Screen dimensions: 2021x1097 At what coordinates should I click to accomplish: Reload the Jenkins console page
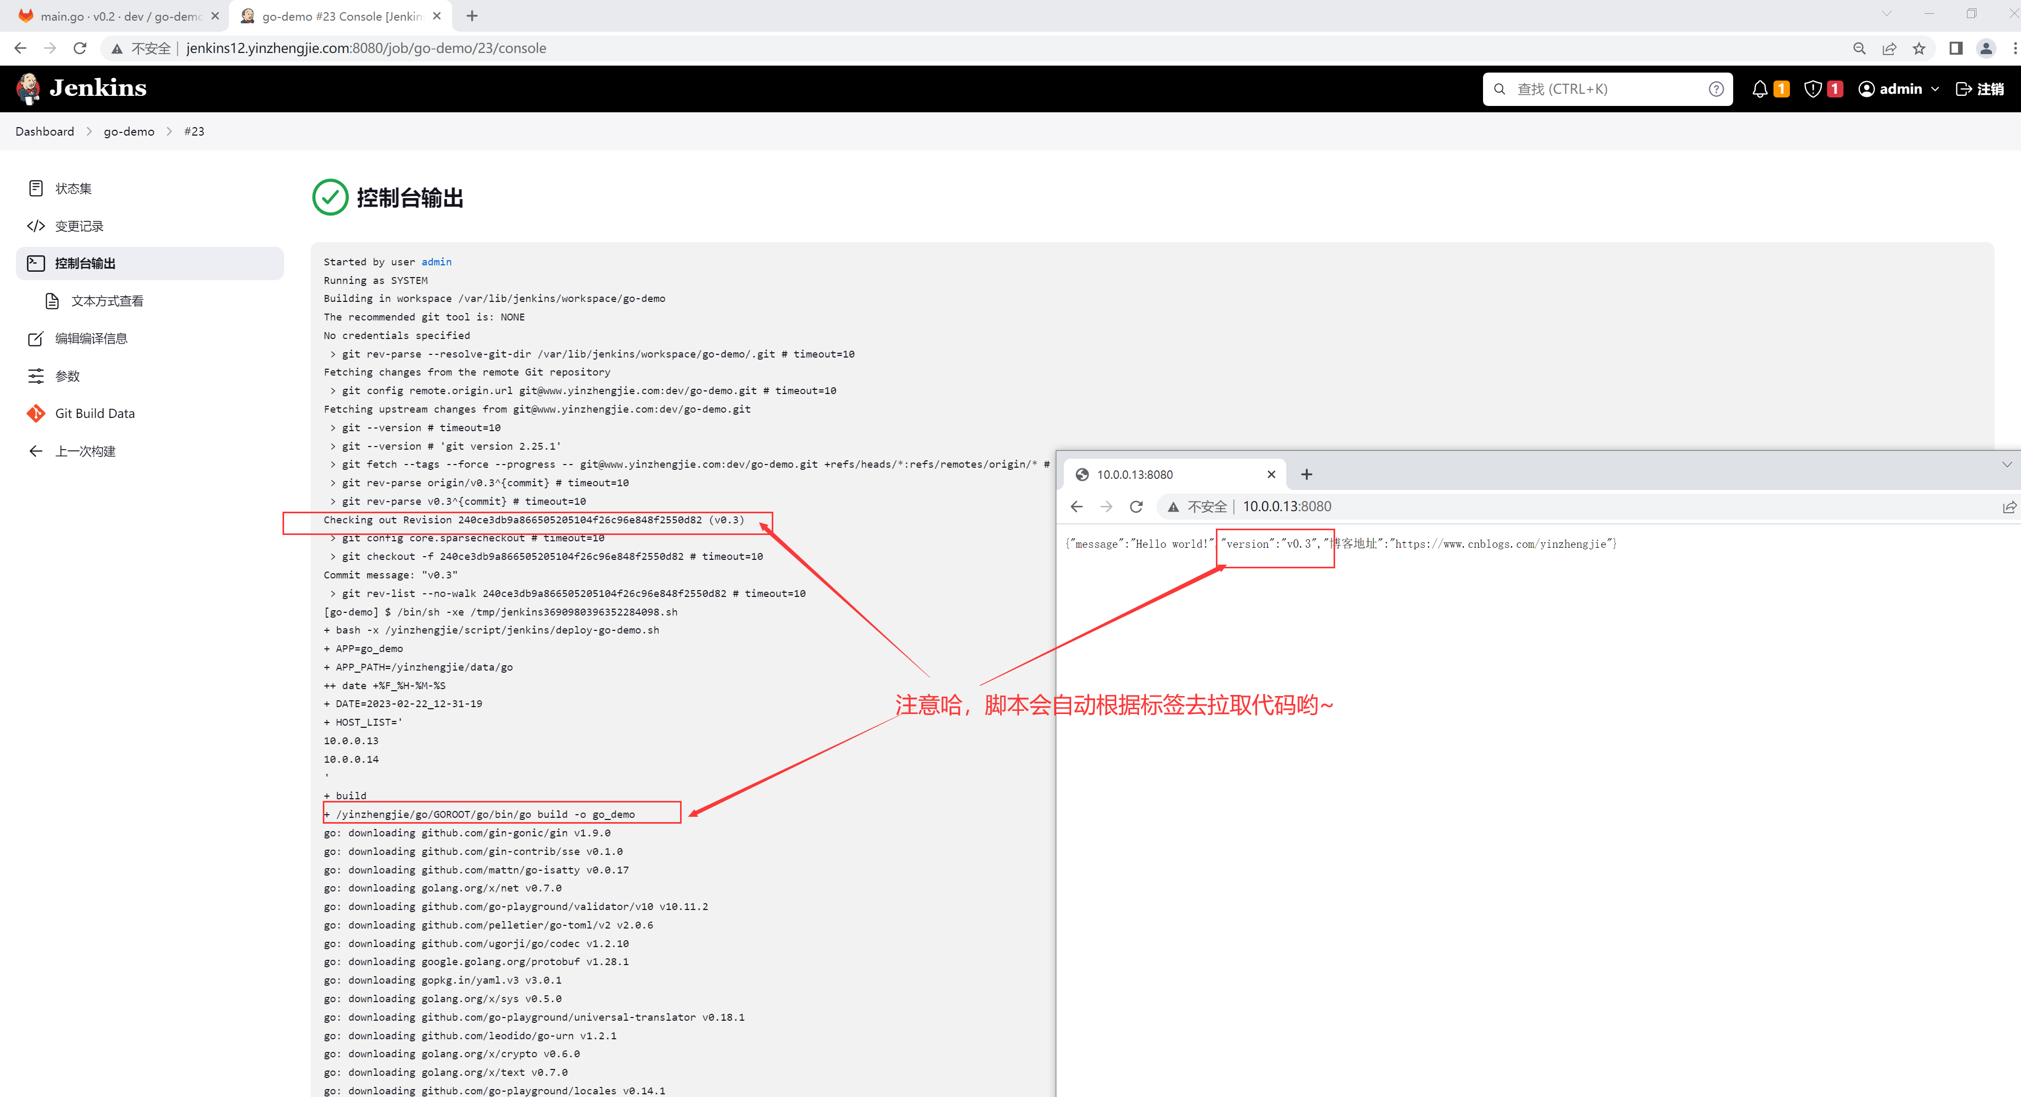tap(80, 49)
